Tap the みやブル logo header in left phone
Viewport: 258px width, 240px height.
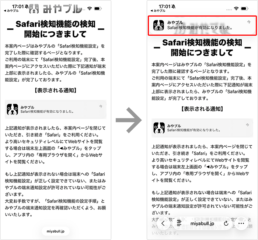tap(55, 9)
